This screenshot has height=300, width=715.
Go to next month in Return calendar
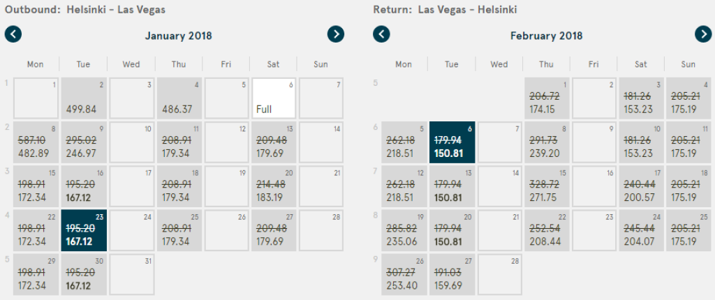703,34
